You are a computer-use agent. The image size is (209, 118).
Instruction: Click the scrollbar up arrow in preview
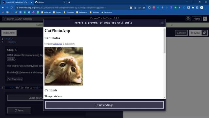(165, 28)
